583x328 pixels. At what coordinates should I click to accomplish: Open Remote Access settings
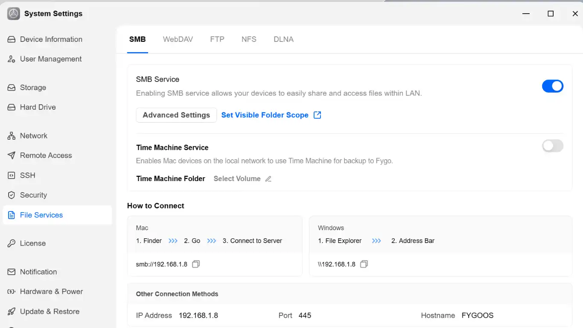57,155
